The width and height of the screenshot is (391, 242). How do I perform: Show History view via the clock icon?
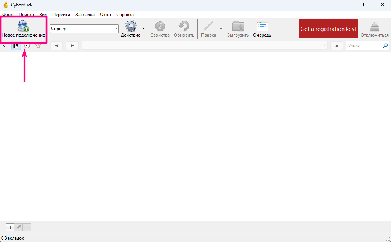tap(27, 45)
